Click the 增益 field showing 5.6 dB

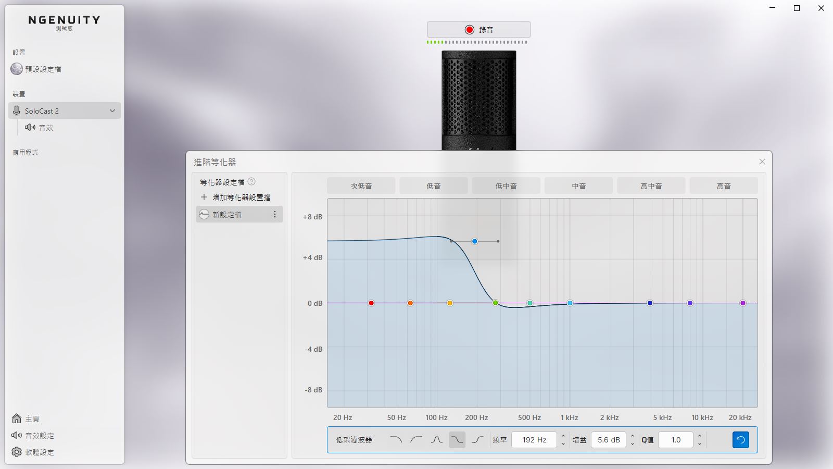[609, 440]
